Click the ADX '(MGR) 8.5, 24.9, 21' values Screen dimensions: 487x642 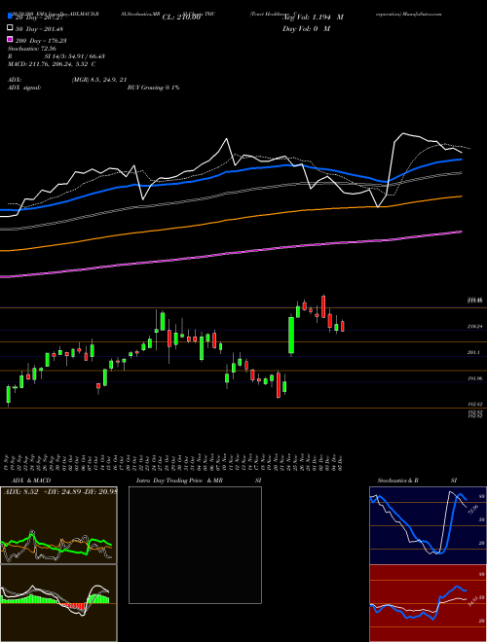[x=98, y=80]
